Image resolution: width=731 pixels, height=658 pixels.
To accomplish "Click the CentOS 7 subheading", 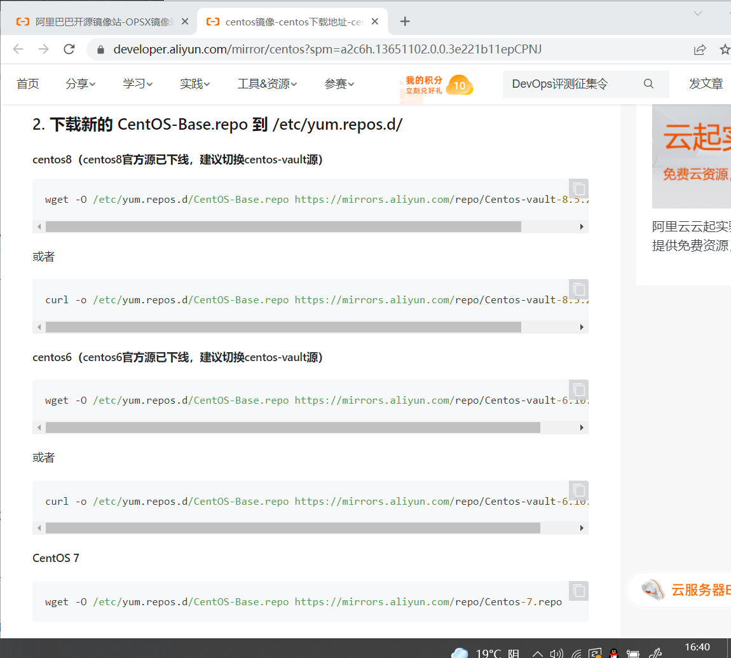I will [x=56, y=558].
